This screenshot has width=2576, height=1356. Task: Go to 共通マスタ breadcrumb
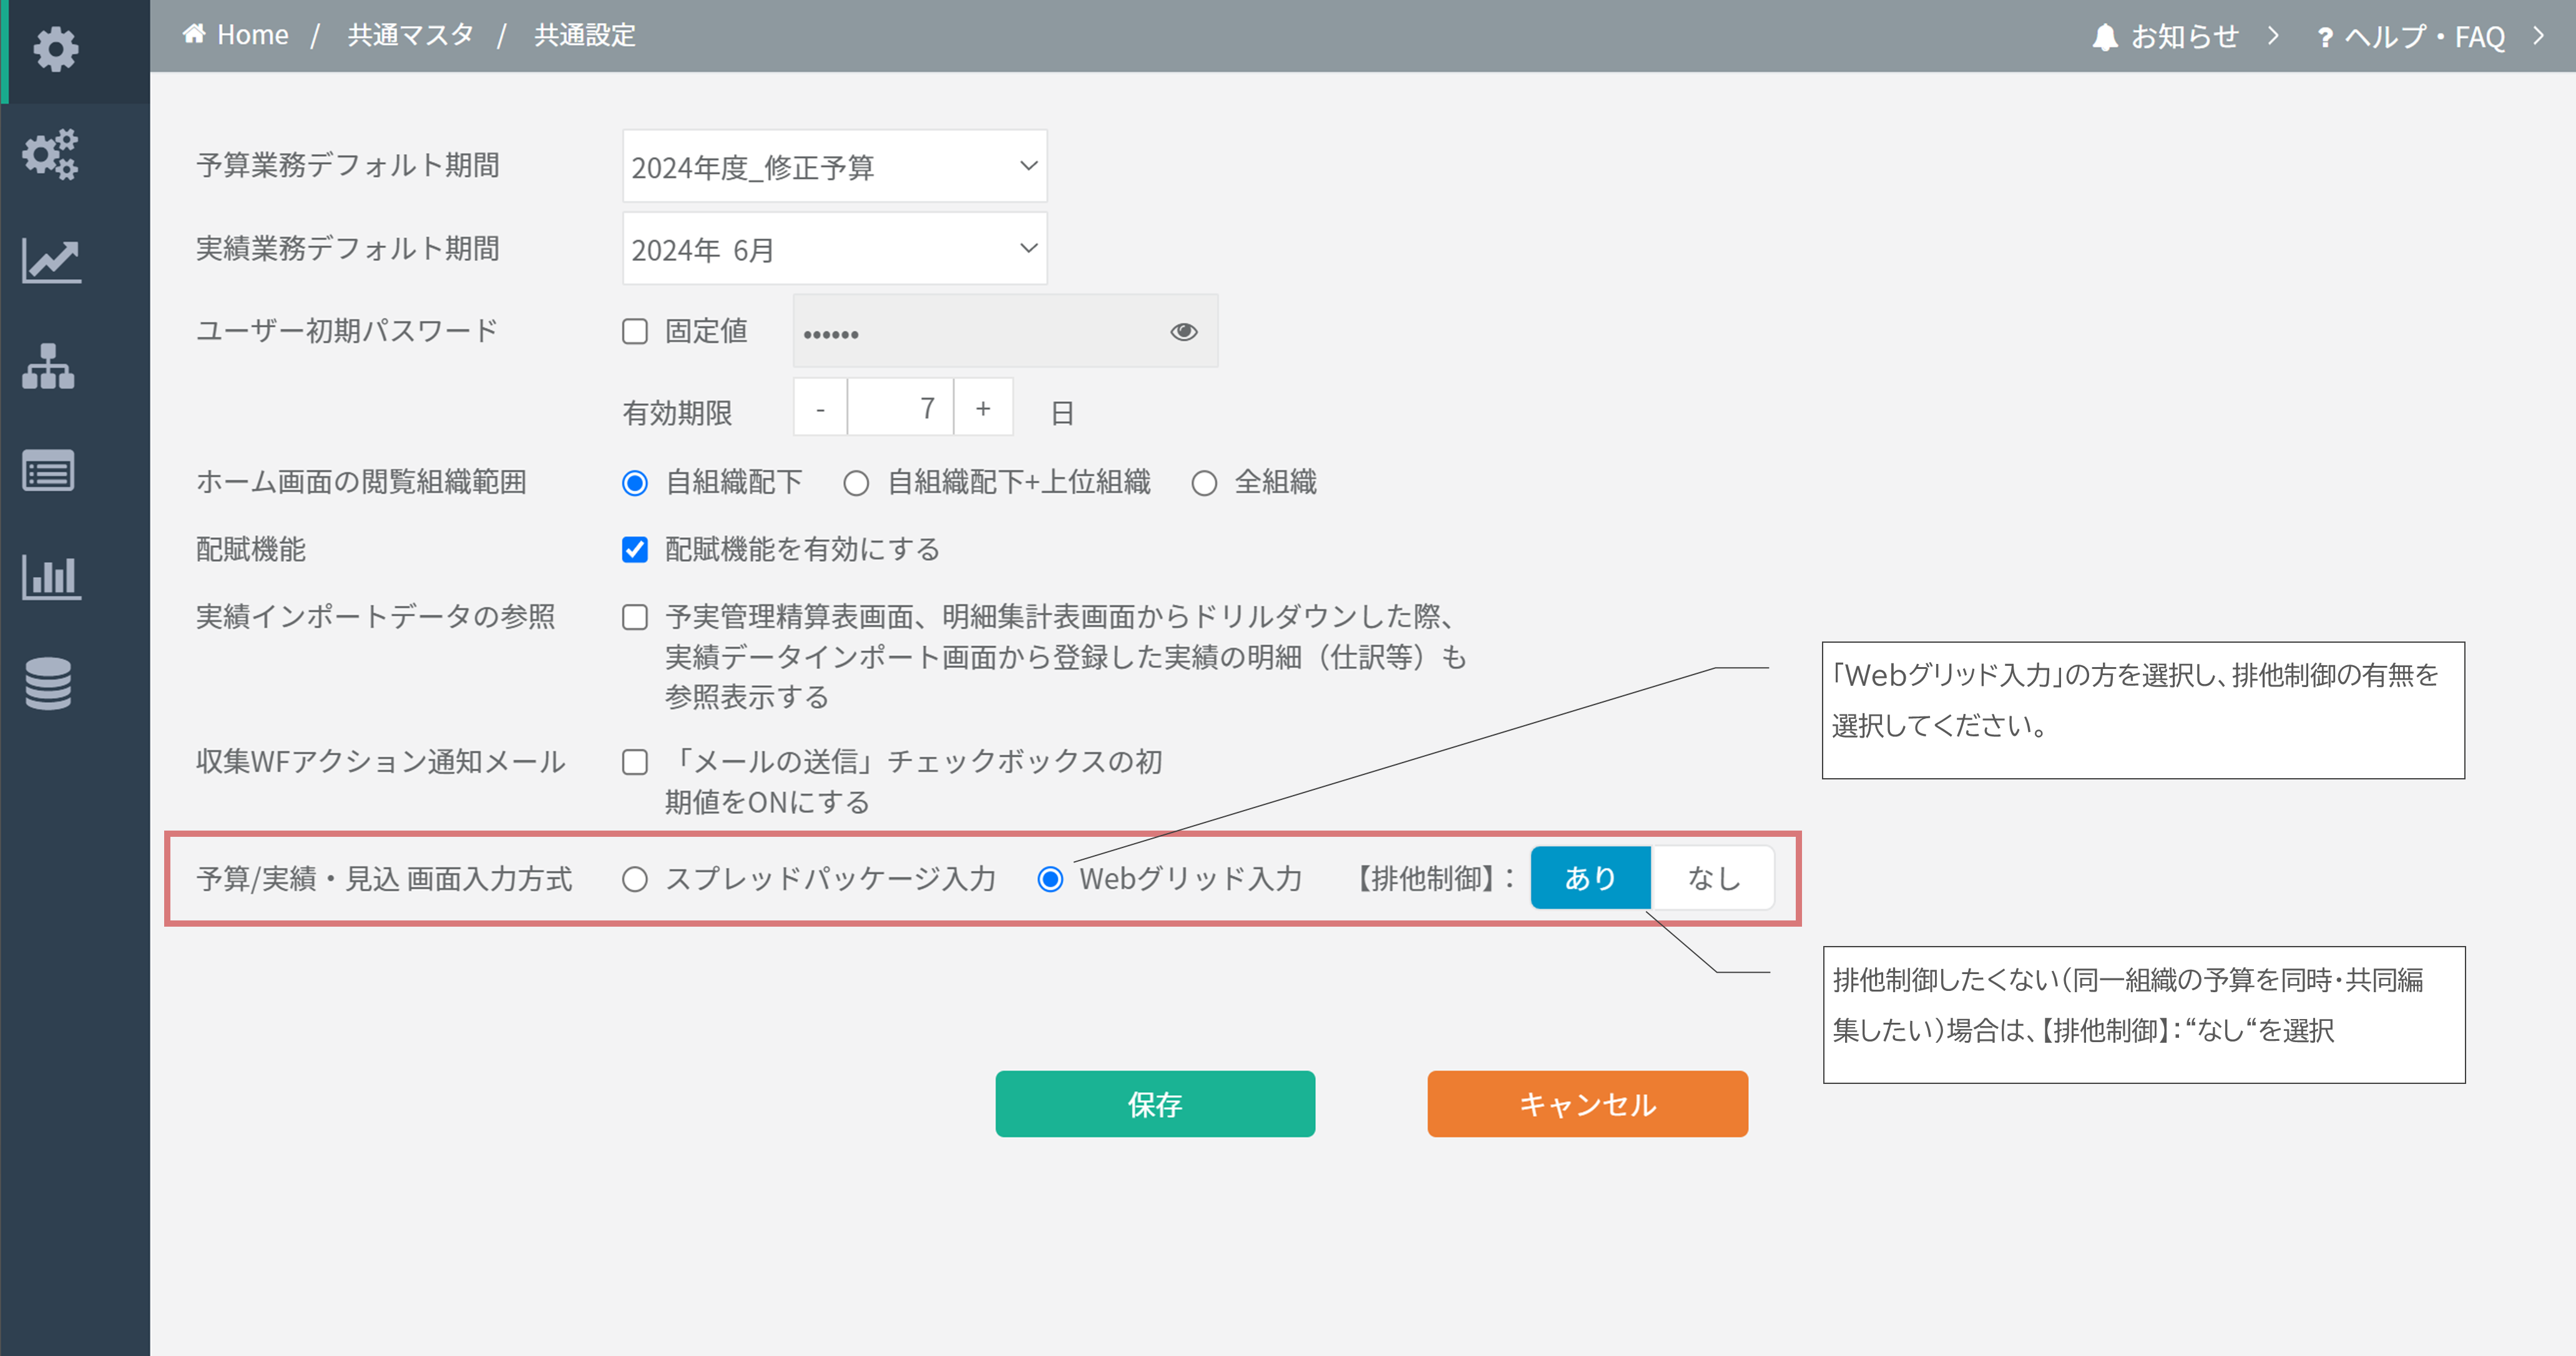click(x=410, y=35)
